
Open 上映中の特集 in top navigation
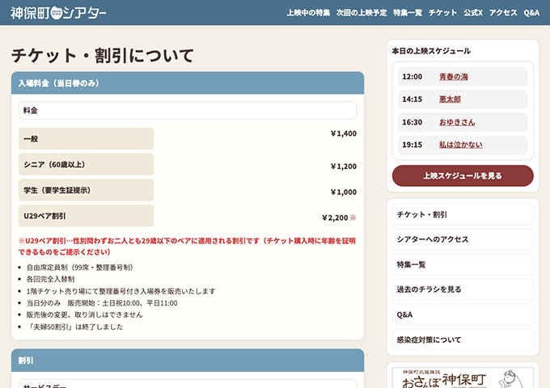point(308,13)
